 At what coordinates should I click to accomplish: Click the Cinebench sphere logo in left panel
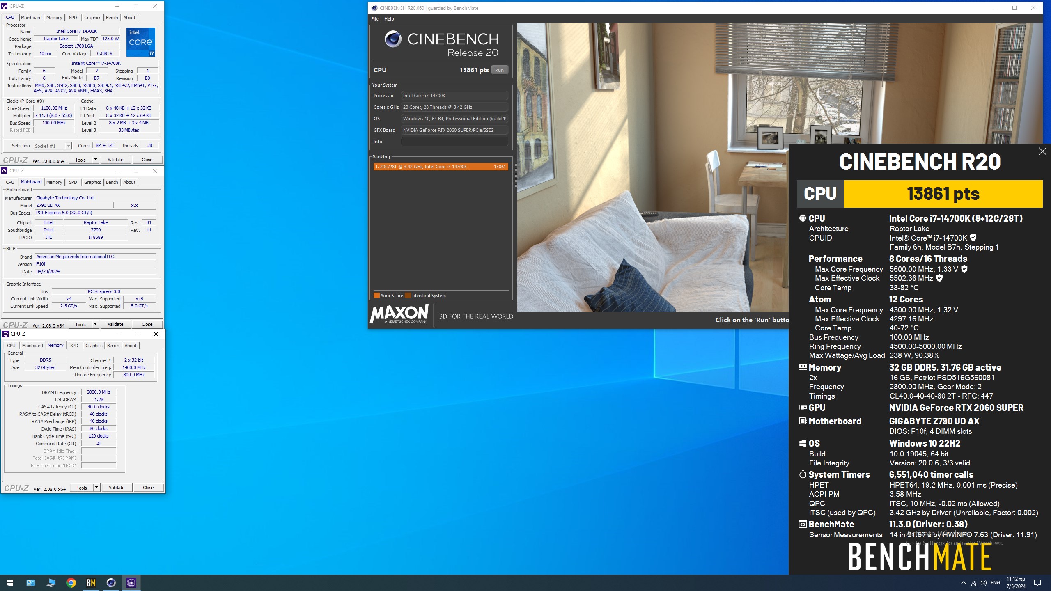[393, 39]
